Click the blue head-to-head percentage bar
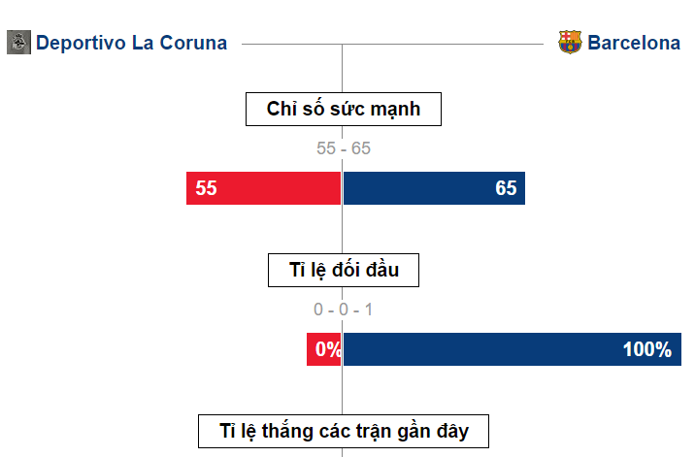Image resolution: width=695 pixels, height=457 pixels. 513,349
